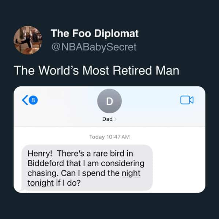
Task: Open the gray D contact avatar
Action: pyautogui.click(x=109, y=101)
